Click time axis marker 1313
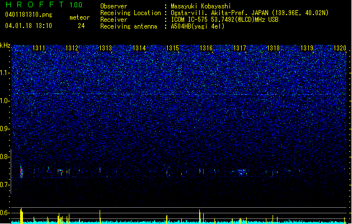The image size is (352, 224). [106, 48]
